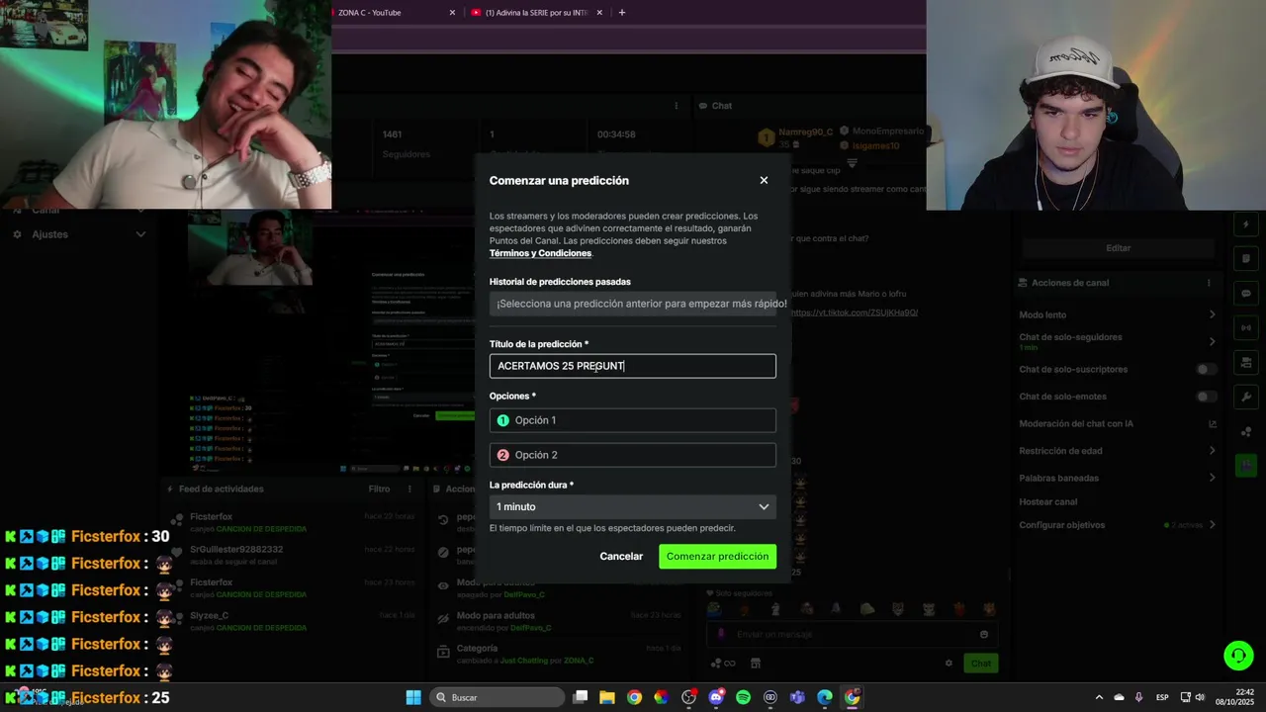Open the Términos y Condiciones link
Screen dimensions: 1266x712
pyautogui.click(x=540, y=253)
